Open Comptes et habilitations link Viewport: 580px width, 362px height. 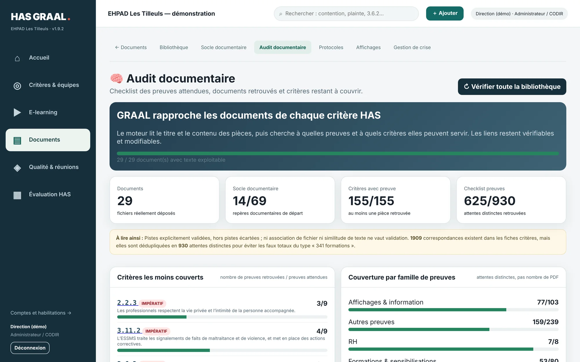(41, 313)
